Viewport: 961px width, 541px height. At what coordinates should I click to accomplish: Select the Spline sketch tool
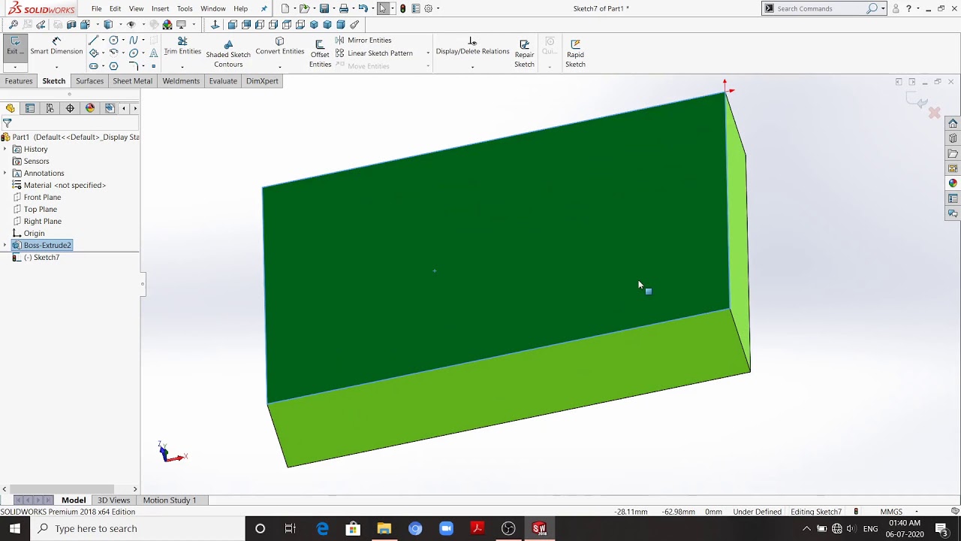tap(134, 41)
